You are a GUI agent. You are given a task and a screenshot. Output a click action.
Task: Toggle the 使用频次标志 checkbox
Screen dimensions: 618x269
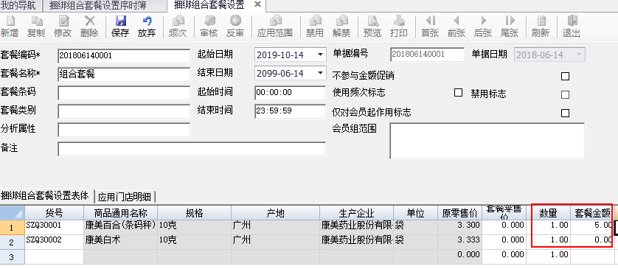(458, 93)
